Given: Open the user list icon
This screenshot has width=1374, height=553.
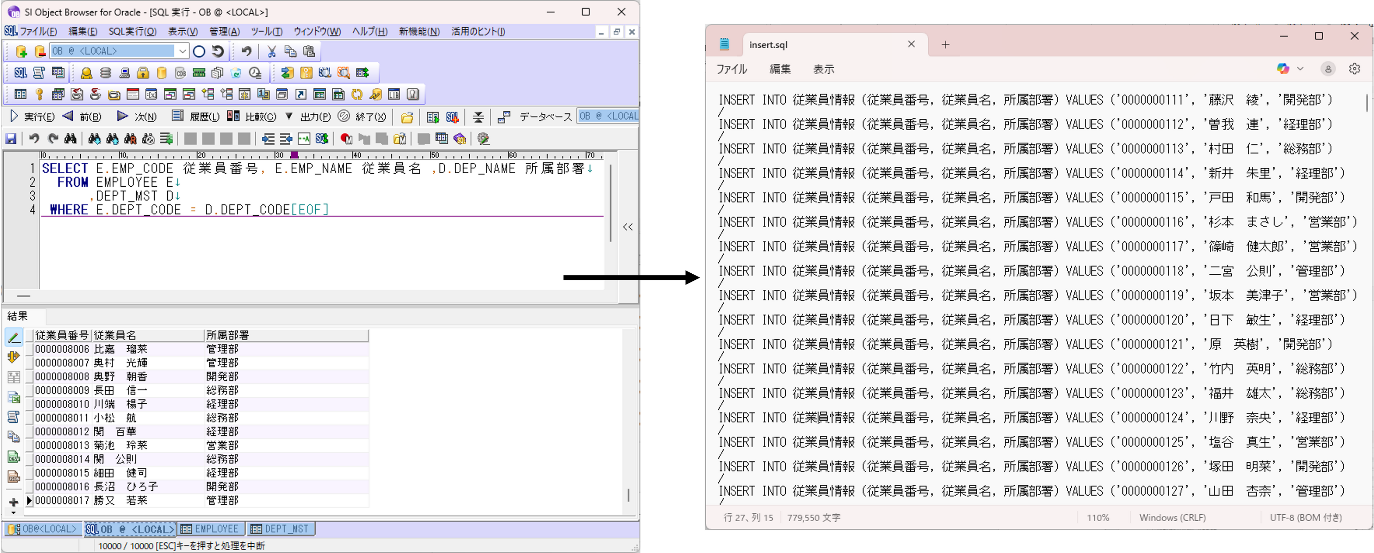Looking at the screenshot, I should coord(86,73).
